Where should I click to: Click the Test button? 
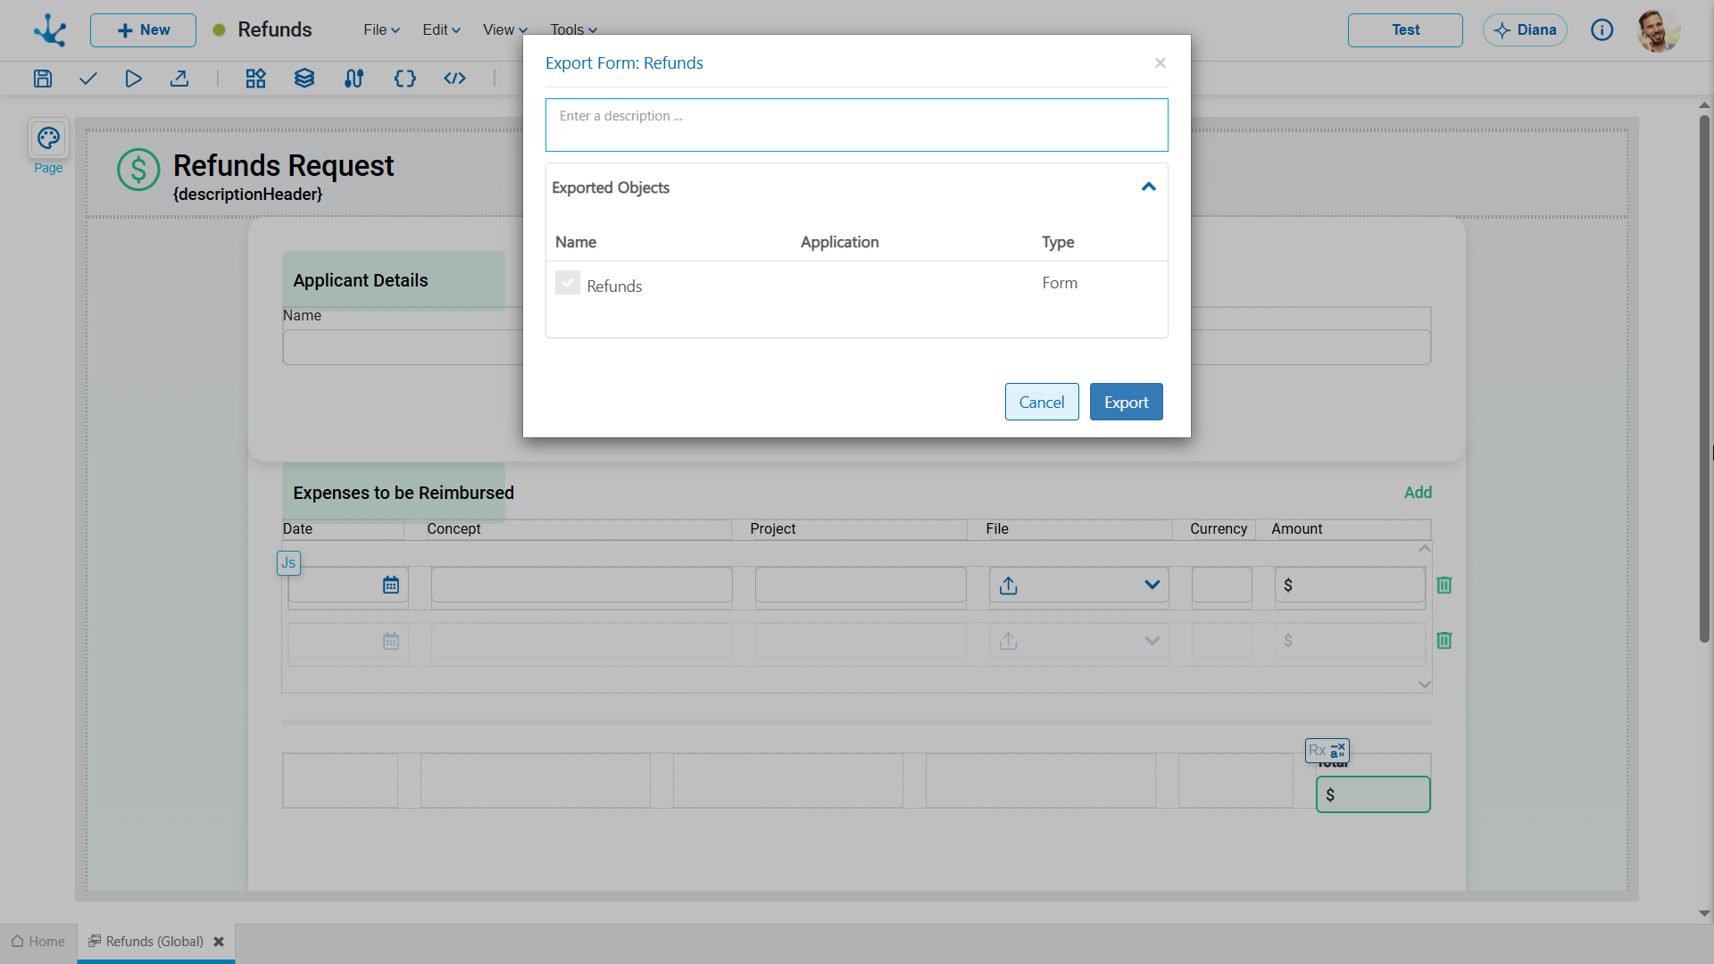1405,30
